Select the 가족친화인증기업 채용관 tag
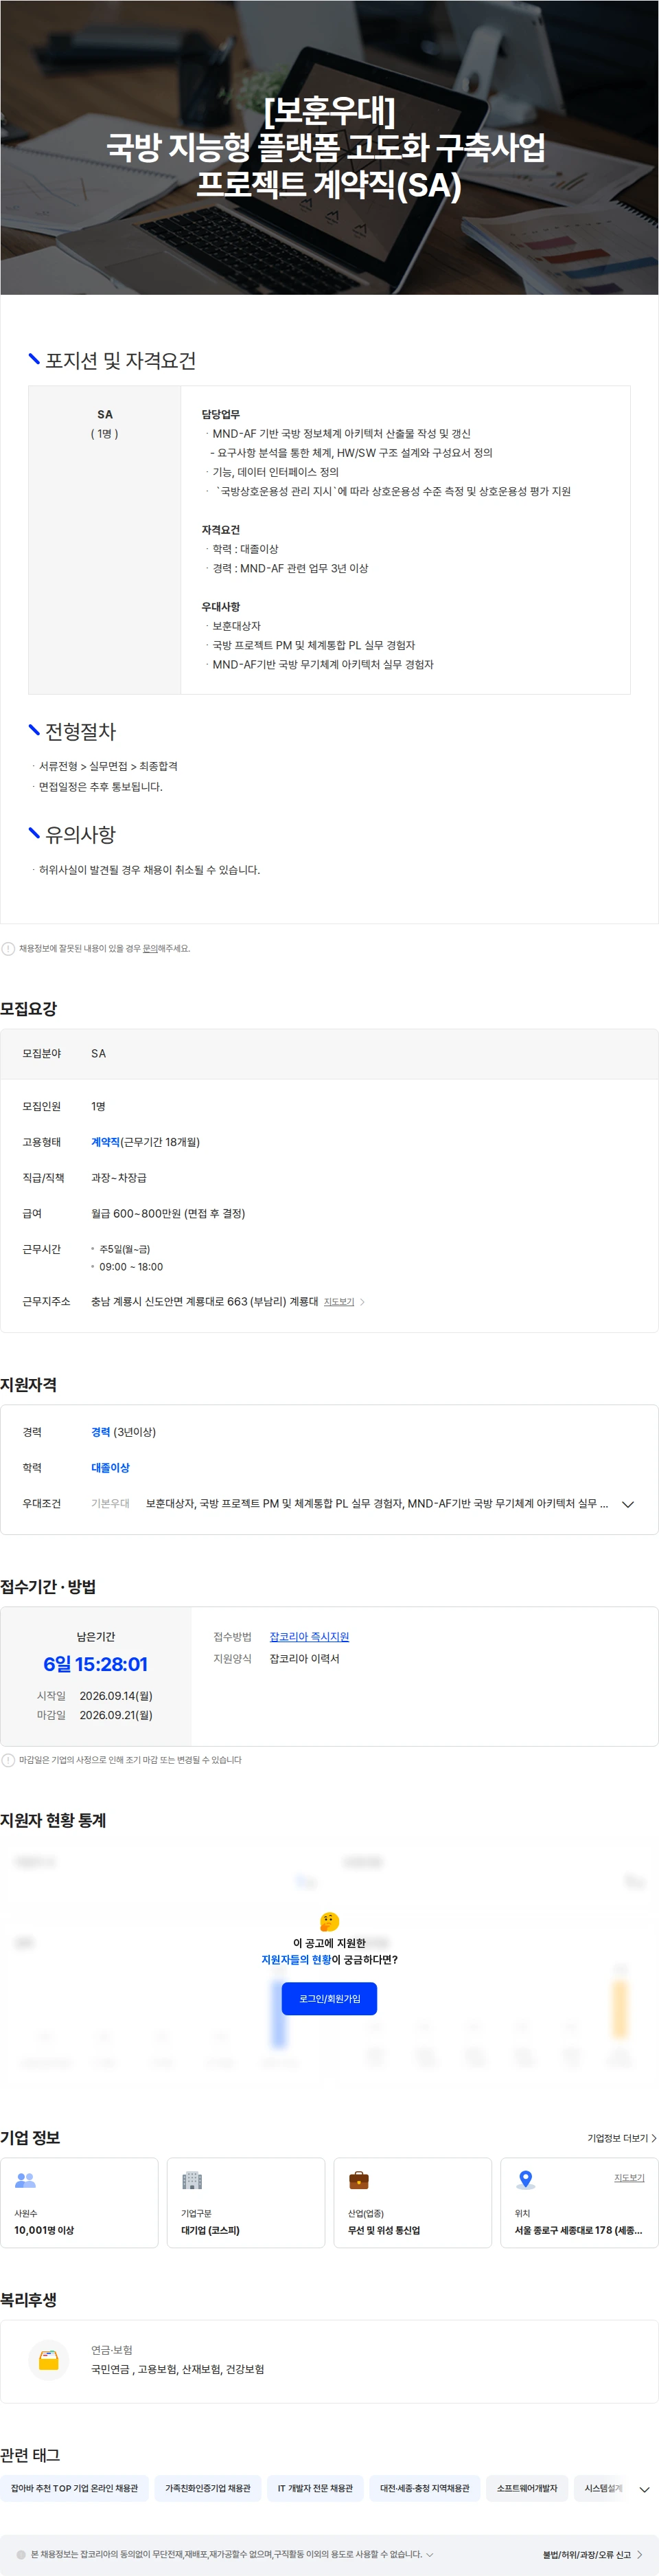This screenshot has width=659, height=2576. tap(208, 2489)
